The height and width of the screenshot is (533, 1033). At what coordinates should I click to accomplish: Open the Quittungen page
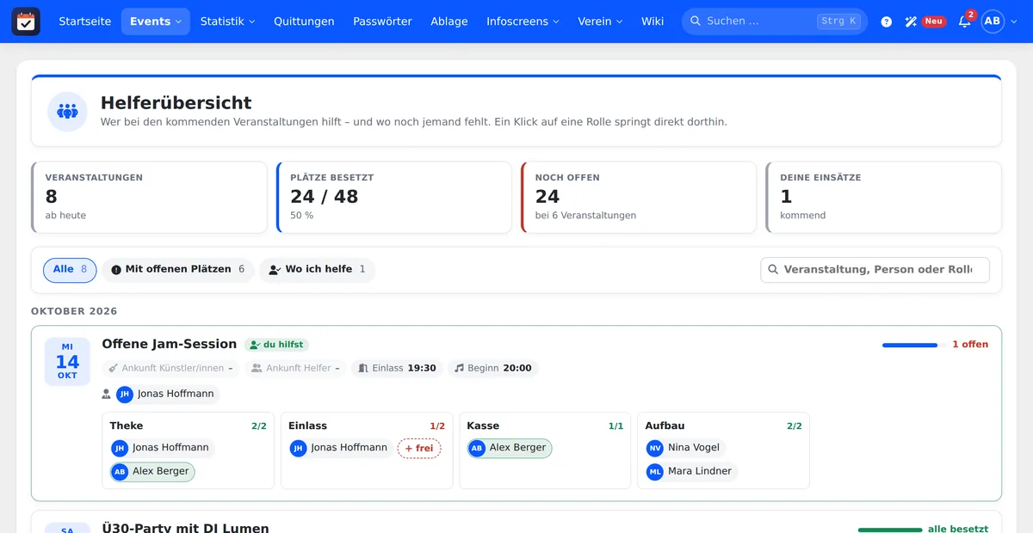(304, 21)
